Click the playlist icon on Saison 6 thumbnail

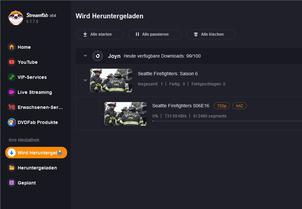coord(126,85)
